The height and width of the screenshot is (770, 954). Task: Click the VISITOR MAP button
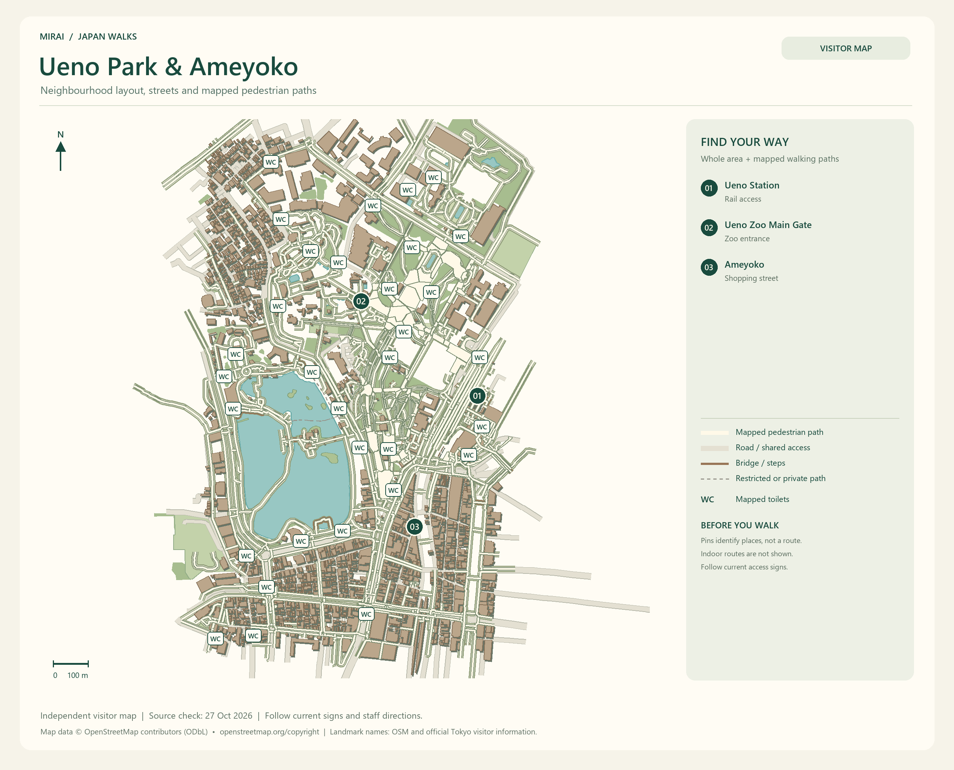pos(845,48)
